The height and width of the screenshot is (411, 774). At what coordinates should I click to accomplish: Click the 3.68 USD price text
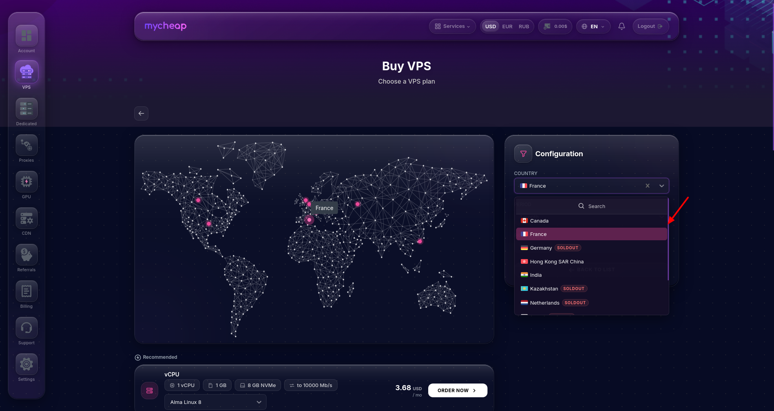pos(409,388)
